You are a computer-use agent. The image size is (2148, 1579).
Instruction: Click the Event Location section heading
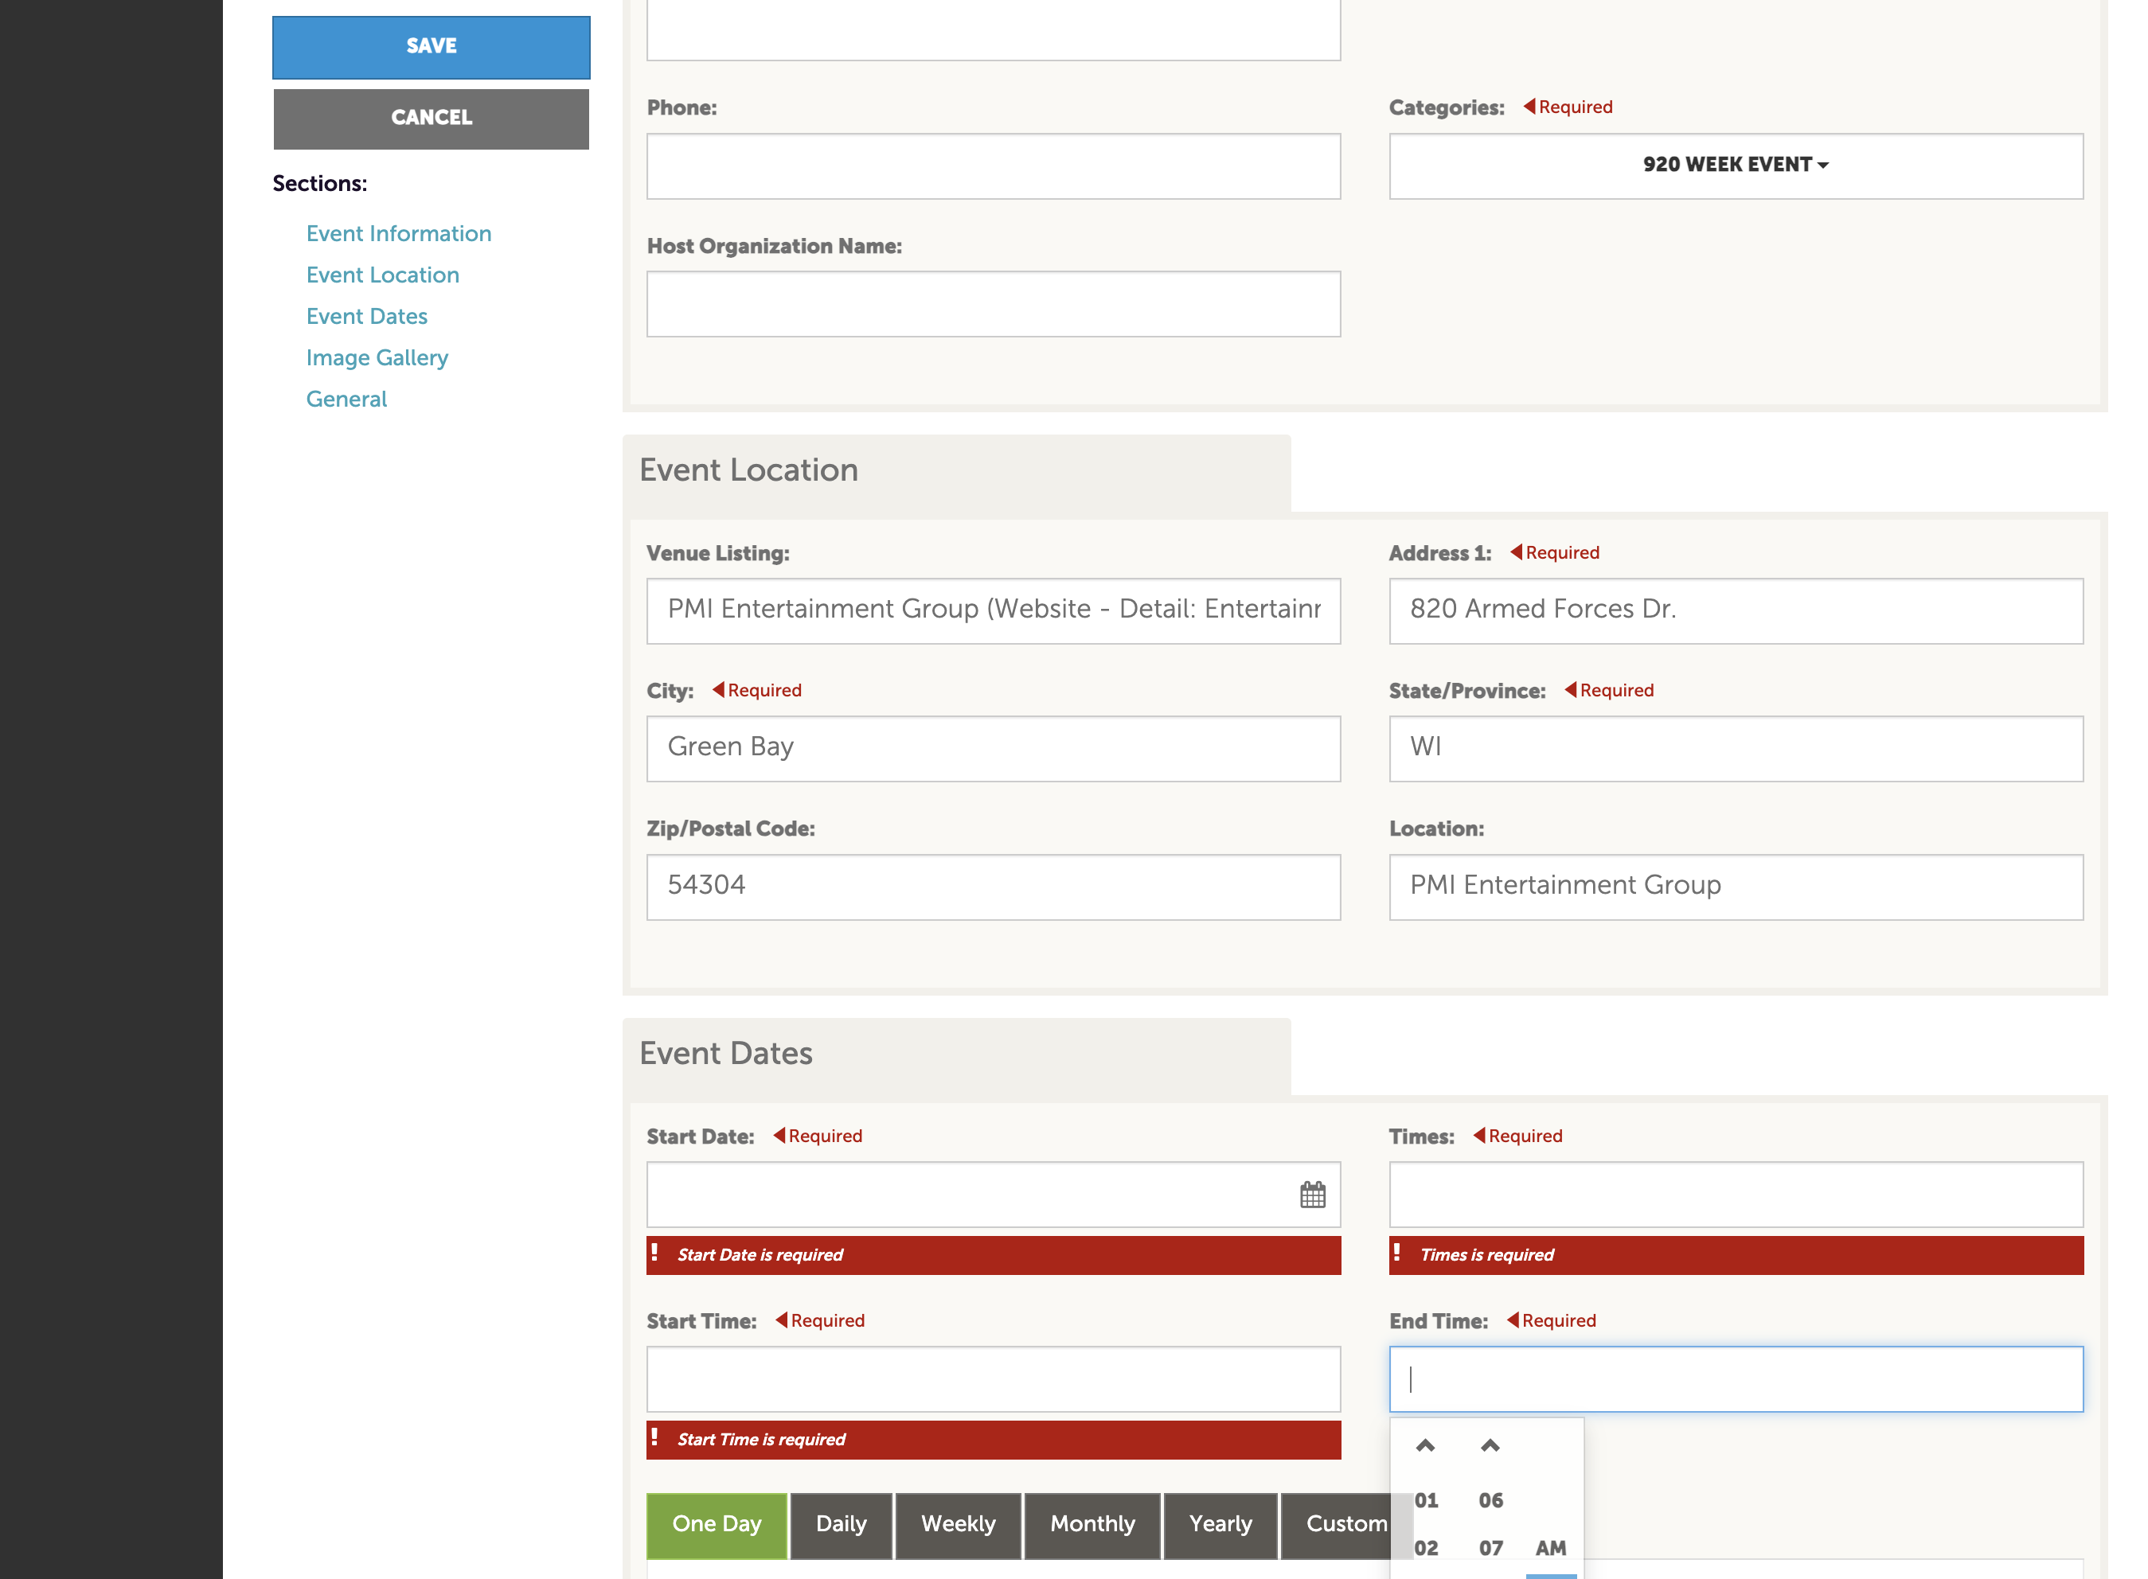click(748, 470)
